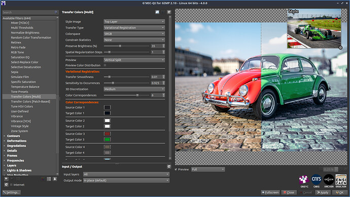The image size is (350, 197).
Task: Reset filter parameters with the refresh icon
Action: (169, 12)
